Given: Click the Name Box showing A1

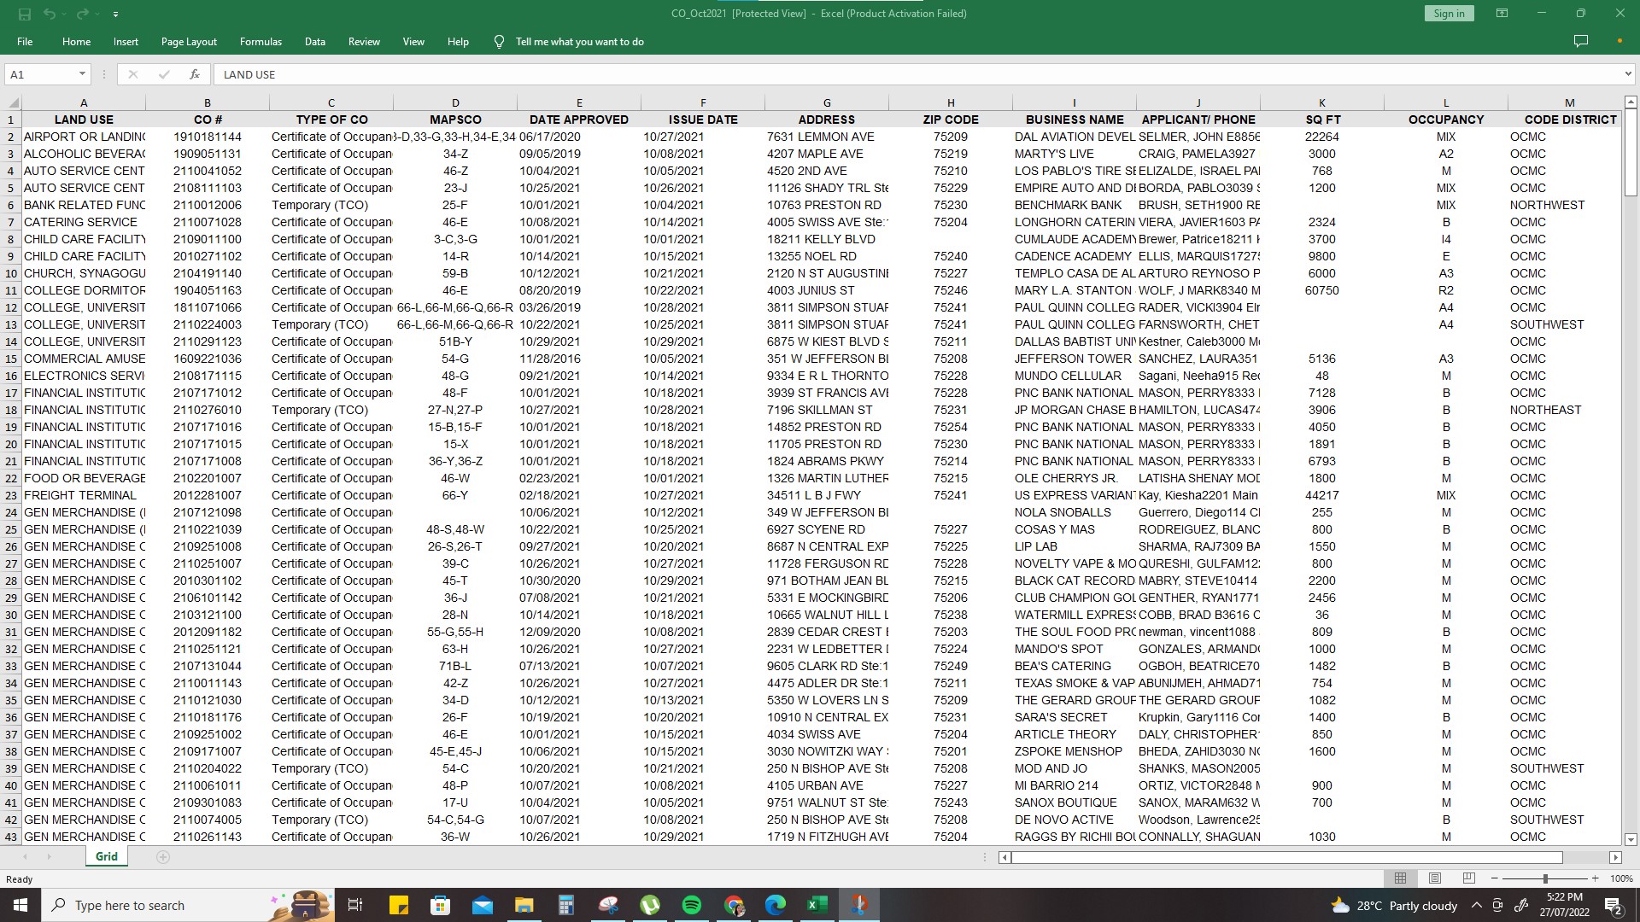Looking at the screenshot, I should [x=38, y=74].
